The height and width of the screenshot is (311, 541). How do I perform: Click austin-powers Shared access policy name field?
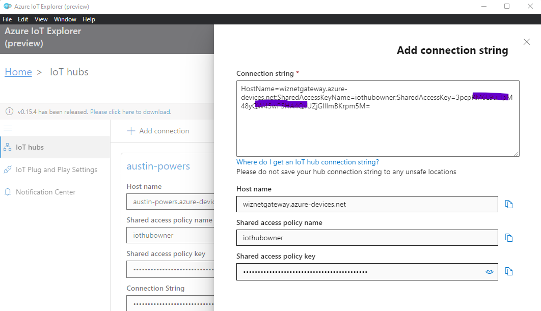tap(171, 235)
